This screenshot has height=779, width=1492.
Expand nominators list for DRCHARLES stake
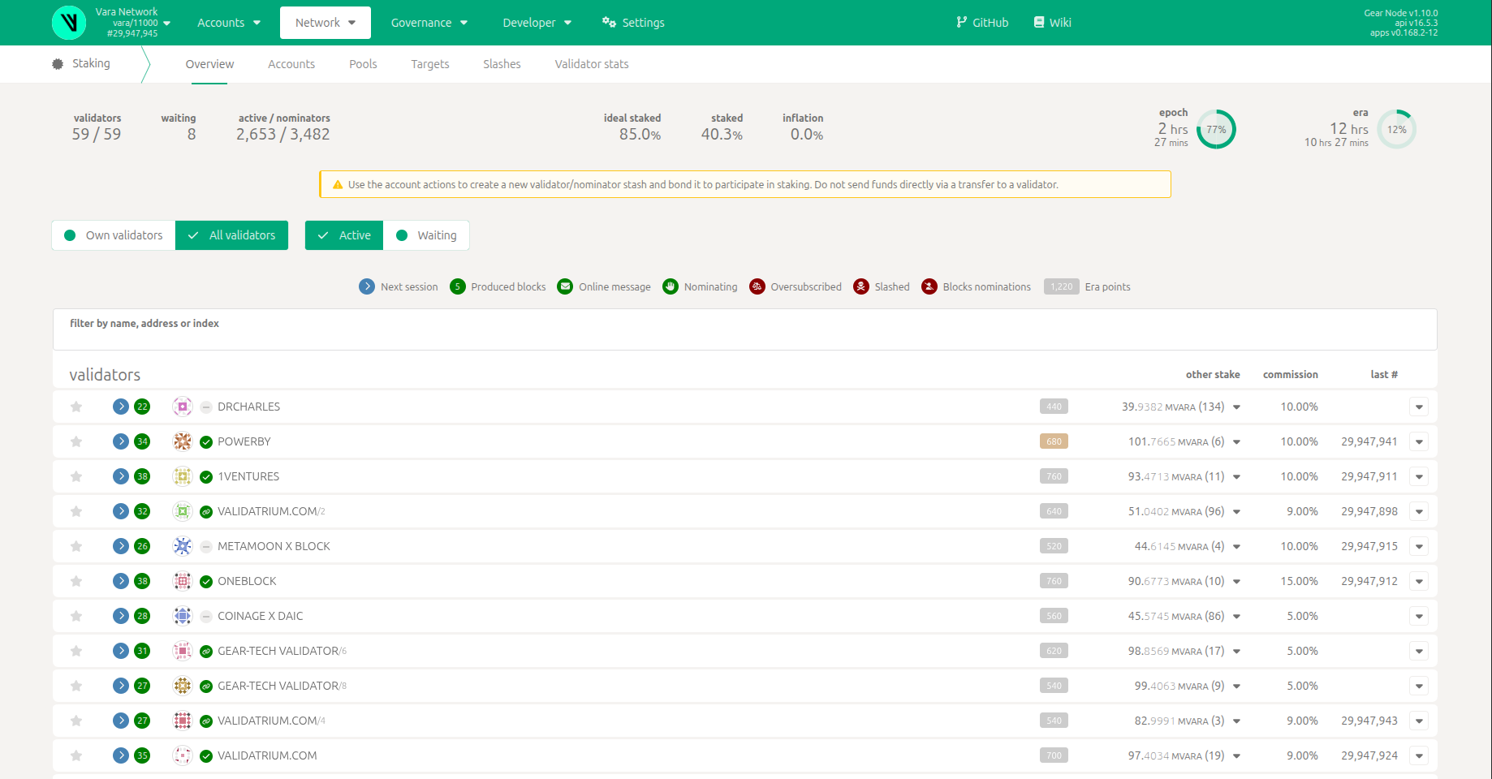click(x=1237, y=407)
